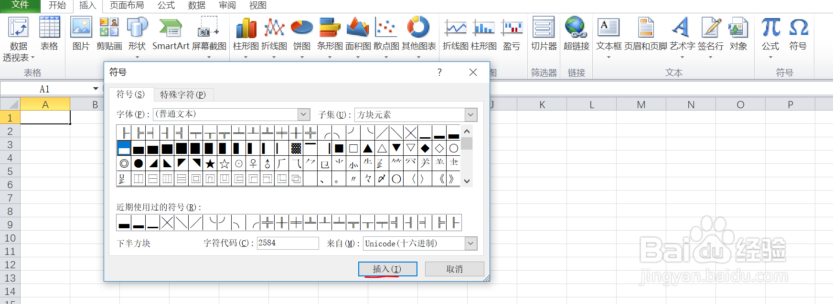Expand Equation (公式) dropdown arrow
Viewport: 833px width, 304px height.
770,57
